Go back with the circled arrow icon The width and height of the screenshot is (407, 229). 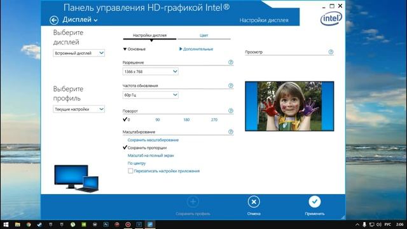click(x=54, y=20)
